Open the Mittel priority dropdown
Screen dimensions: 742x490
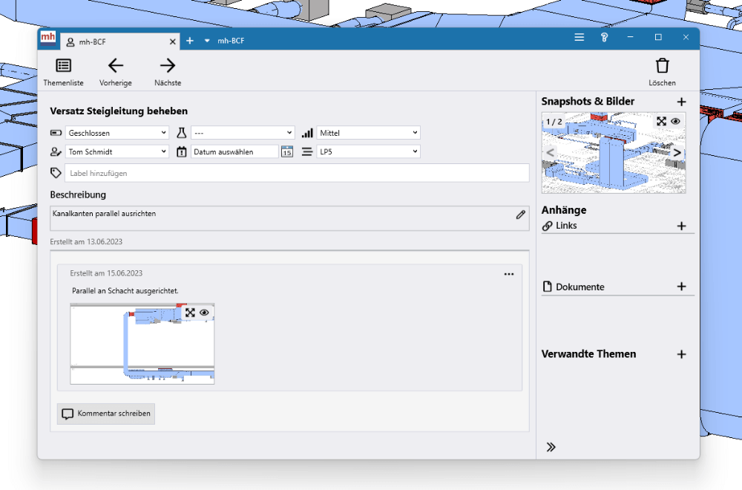click(368, 133)
